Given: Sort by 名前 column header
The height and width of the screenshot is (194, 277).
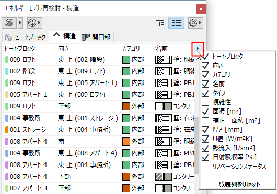Looking at the screenshot, I should click(174, 48).
